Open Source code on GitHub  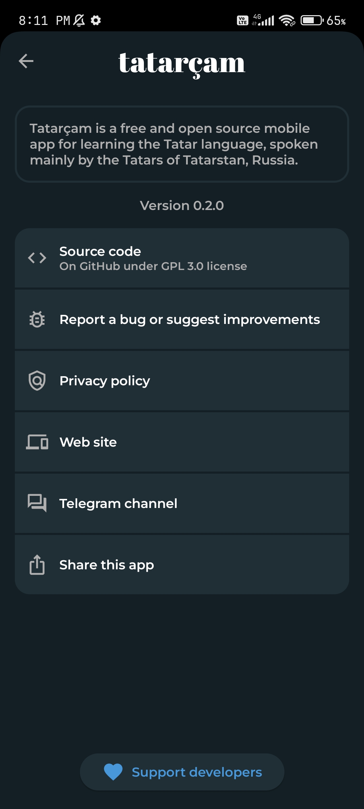coord(182,258)
